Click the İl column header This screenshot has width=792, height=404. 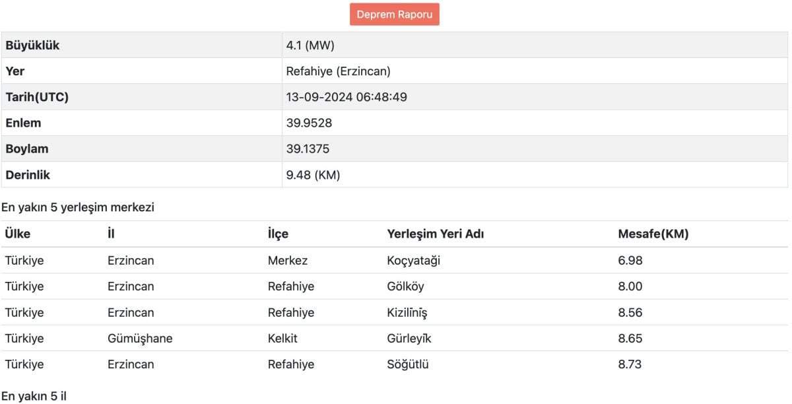pos(111,234)
